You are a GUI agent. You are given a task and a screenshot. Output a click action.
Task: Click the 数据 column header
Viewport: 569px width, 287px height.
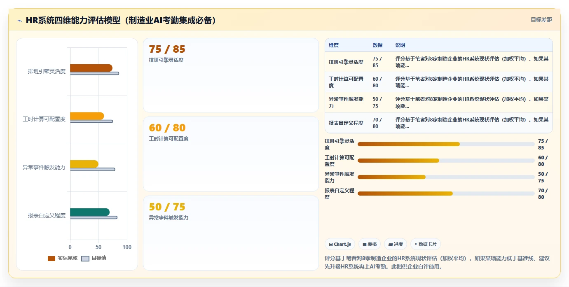tap(377, 45)
